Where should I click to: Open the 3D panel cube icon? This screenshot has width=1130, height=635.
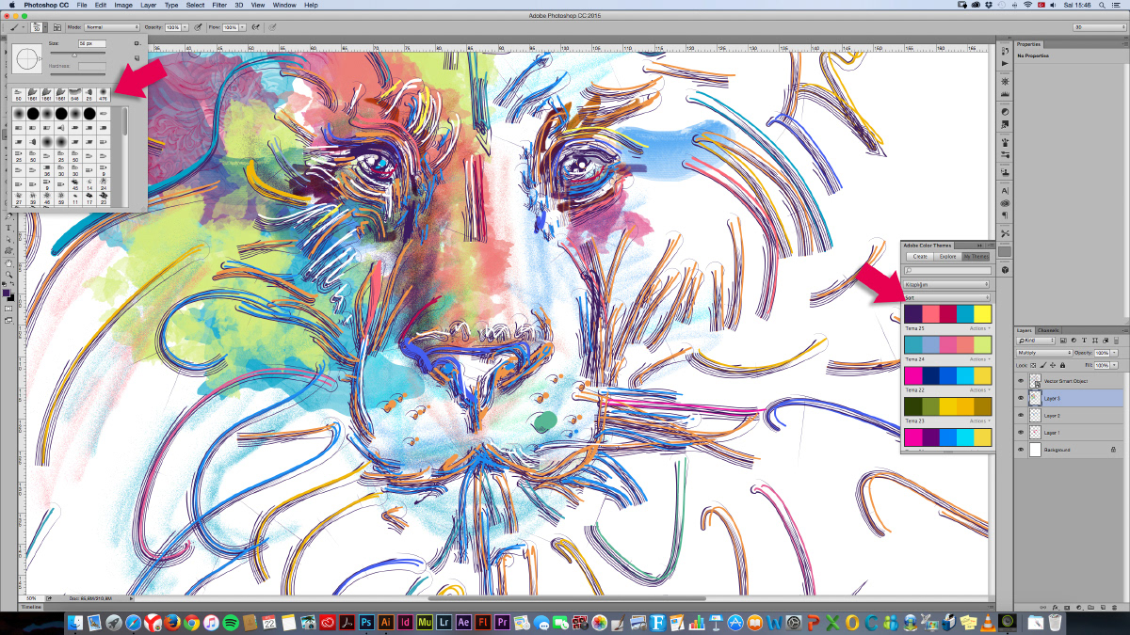(1004, 270)
